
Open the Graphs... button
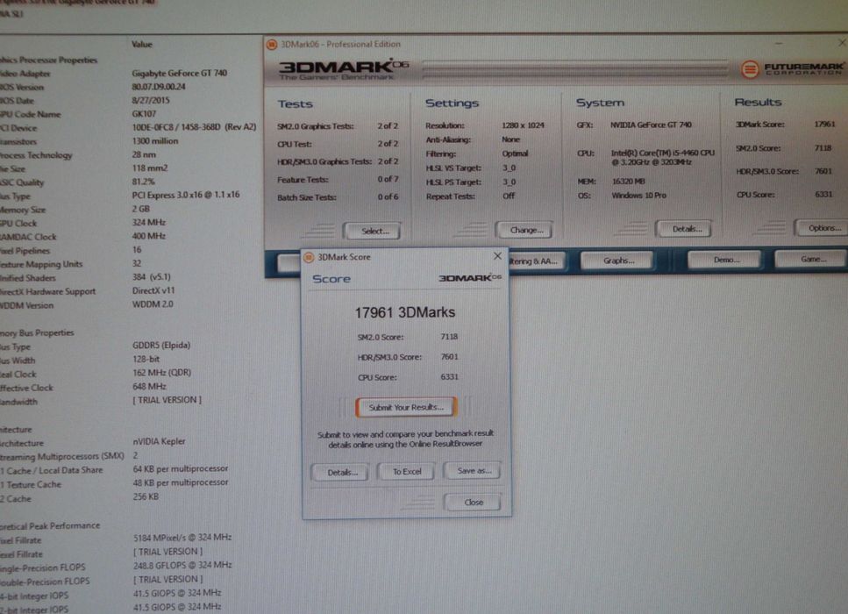617,261
